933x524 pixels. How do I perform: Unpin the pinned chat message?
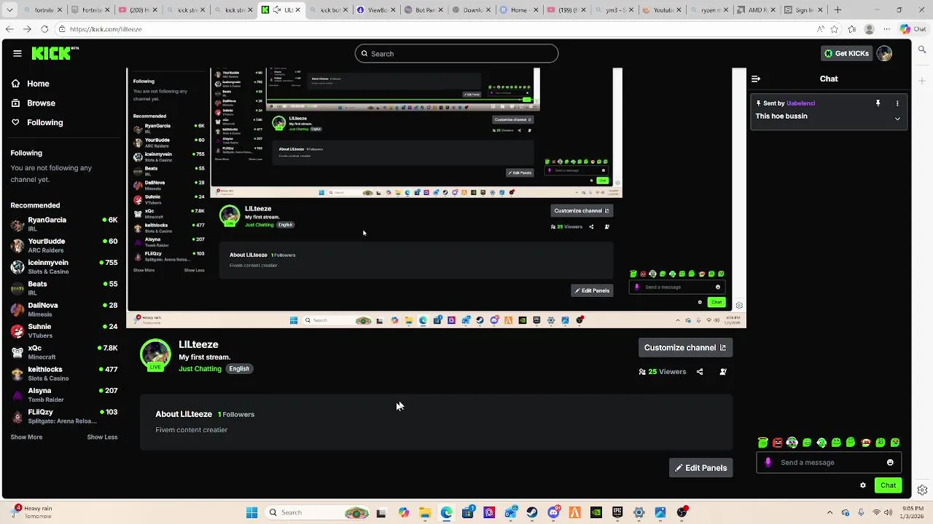(878, 103)
